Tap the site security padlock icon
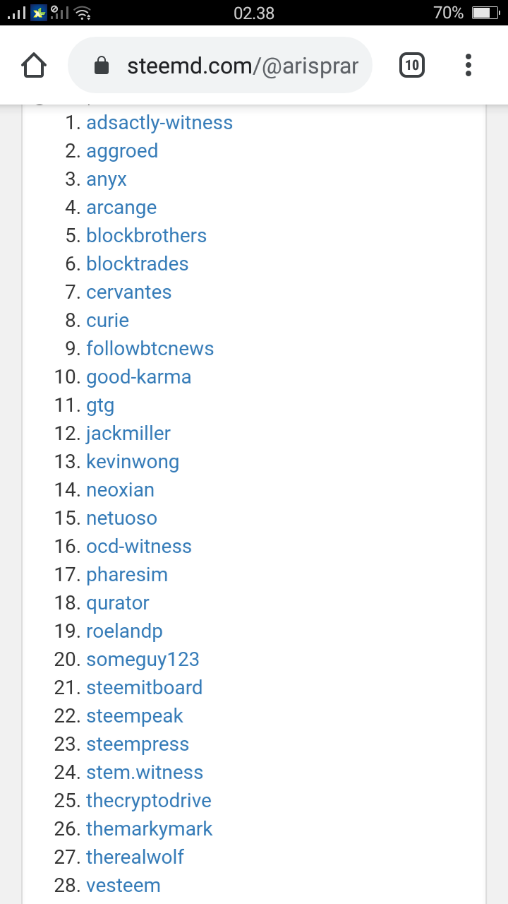Screen dimensions: 508x904 coord(101,64)
